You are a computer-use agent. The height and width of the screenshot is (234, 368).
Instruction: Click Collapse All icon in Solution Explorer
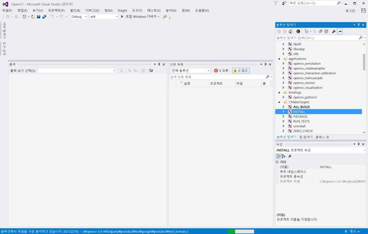(320, 31)
